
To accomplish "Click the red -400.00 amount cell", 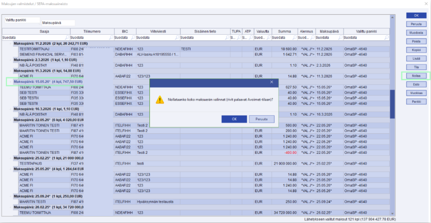I will coord(285,152).
